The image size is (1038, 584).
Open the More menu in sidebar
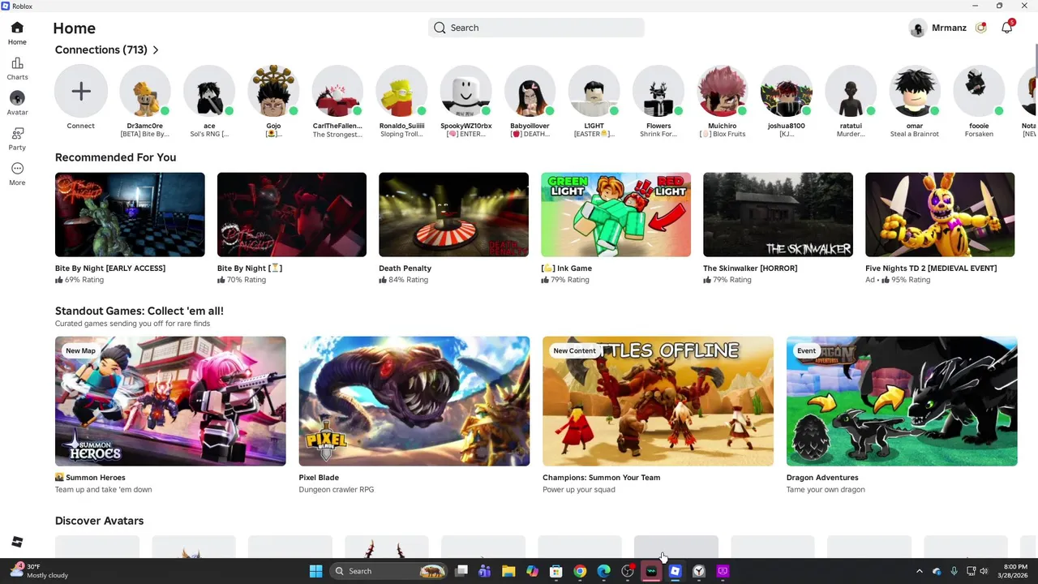17,174
